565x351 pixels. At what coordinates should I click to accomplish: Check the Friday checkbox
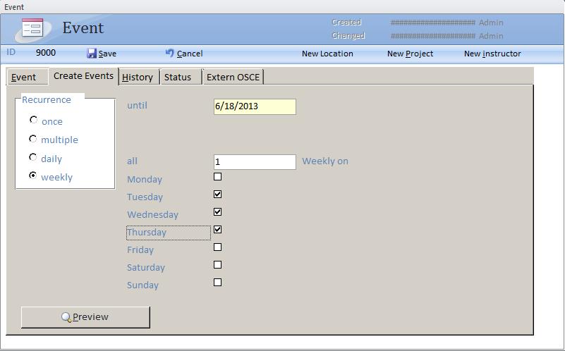pyautogui.click(x=217, y=247)
